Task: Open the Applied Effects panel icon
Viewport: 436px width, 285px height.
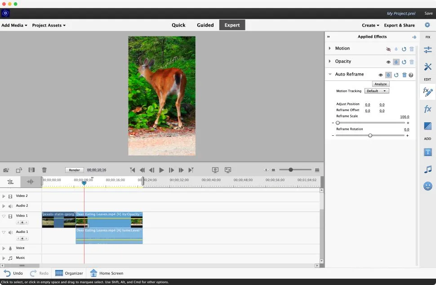Action: tap(427, 92)
